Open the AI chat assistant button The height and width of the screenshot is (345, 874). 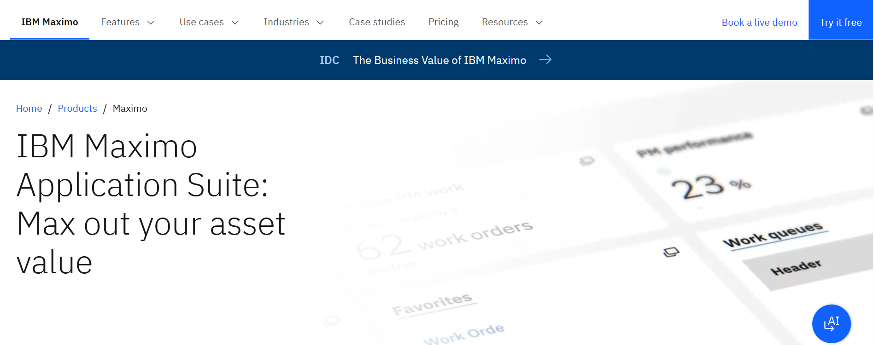tap(831, 324)
